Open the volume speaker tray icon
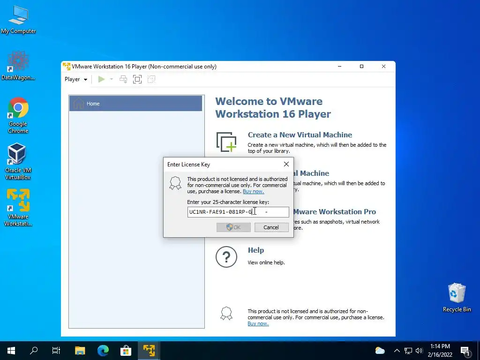 click(419, 351)
